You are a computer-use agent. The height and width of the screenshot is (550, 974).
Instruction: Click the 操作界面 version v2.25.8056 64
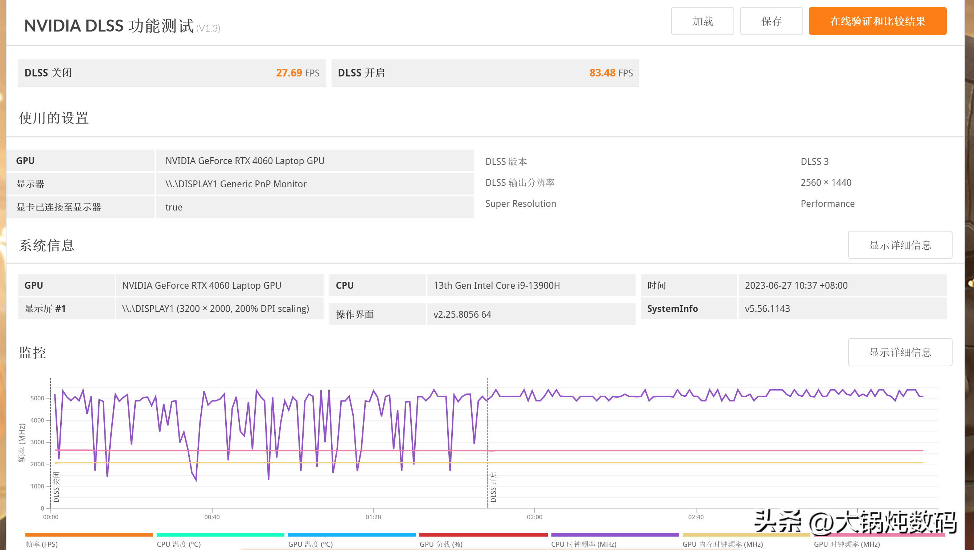coord(462,314)
